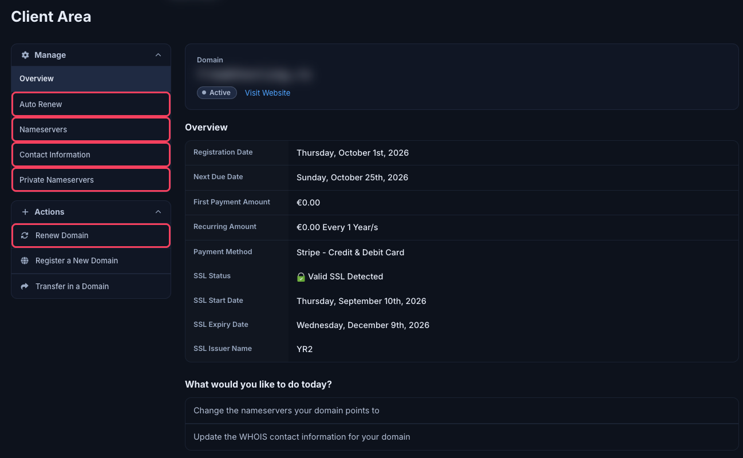Follow the Visit Website link
Viewport: 743px width, 458px height.
click(267, 93)
